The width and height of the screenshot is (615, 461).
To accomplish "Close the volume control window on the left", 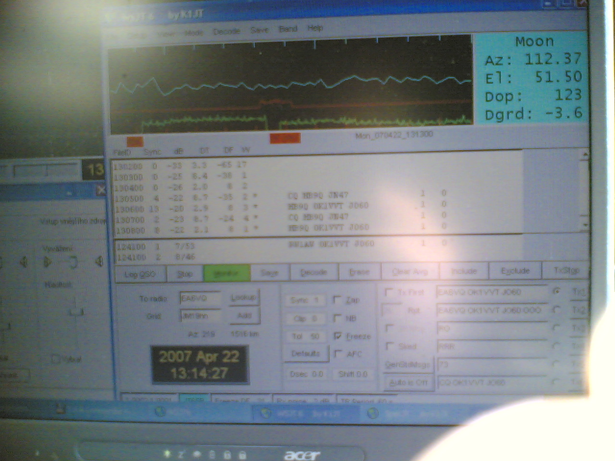I will pos(100,191).
